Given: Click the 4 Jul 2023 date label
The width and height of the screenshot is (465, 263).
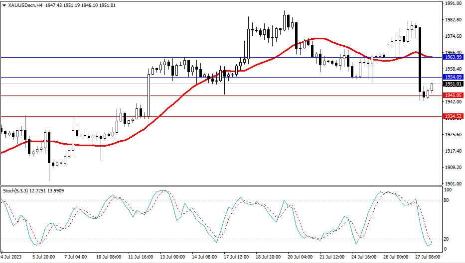Looking at the screenshot, I should click(11, 258).
